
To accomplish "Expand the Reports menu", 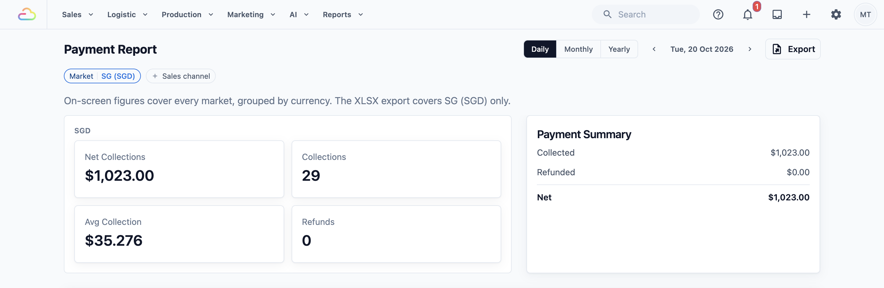I will (x=343, y=14).
